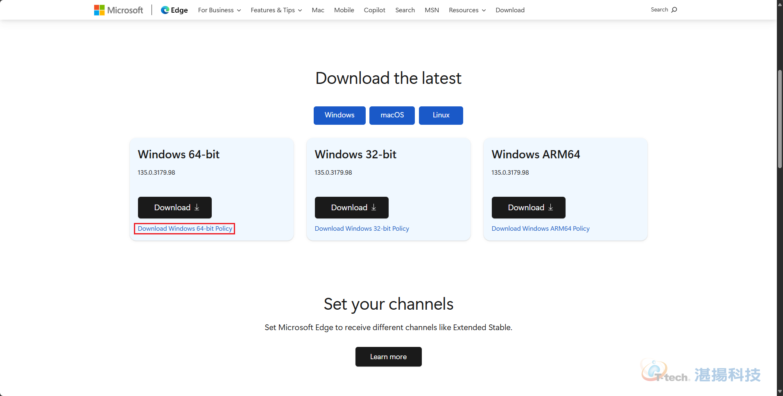Select the macOS platform tab
The image size is (783, 396).
point(392,115)
